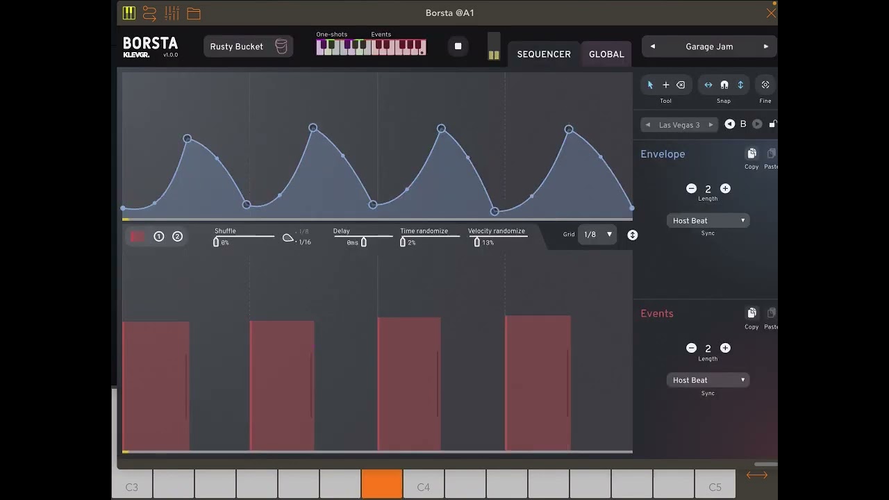This screenshot has width=889, height=500.
Task: Tap the C4 piano key
Action: click(x=423, y=484)
